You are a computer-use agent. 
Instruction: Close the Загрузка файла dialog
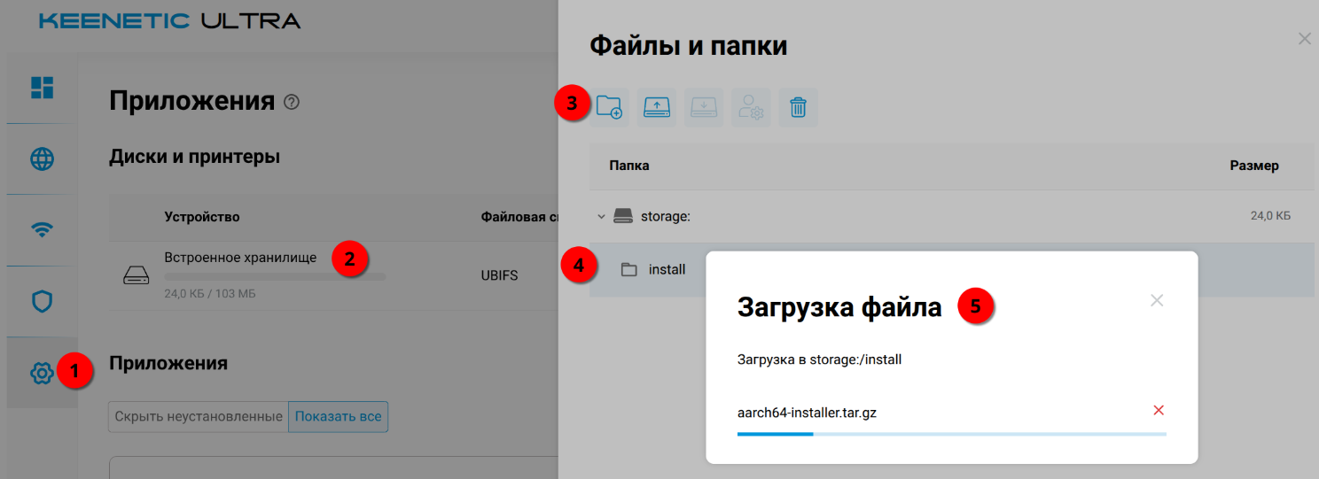tap(1156, 300)
